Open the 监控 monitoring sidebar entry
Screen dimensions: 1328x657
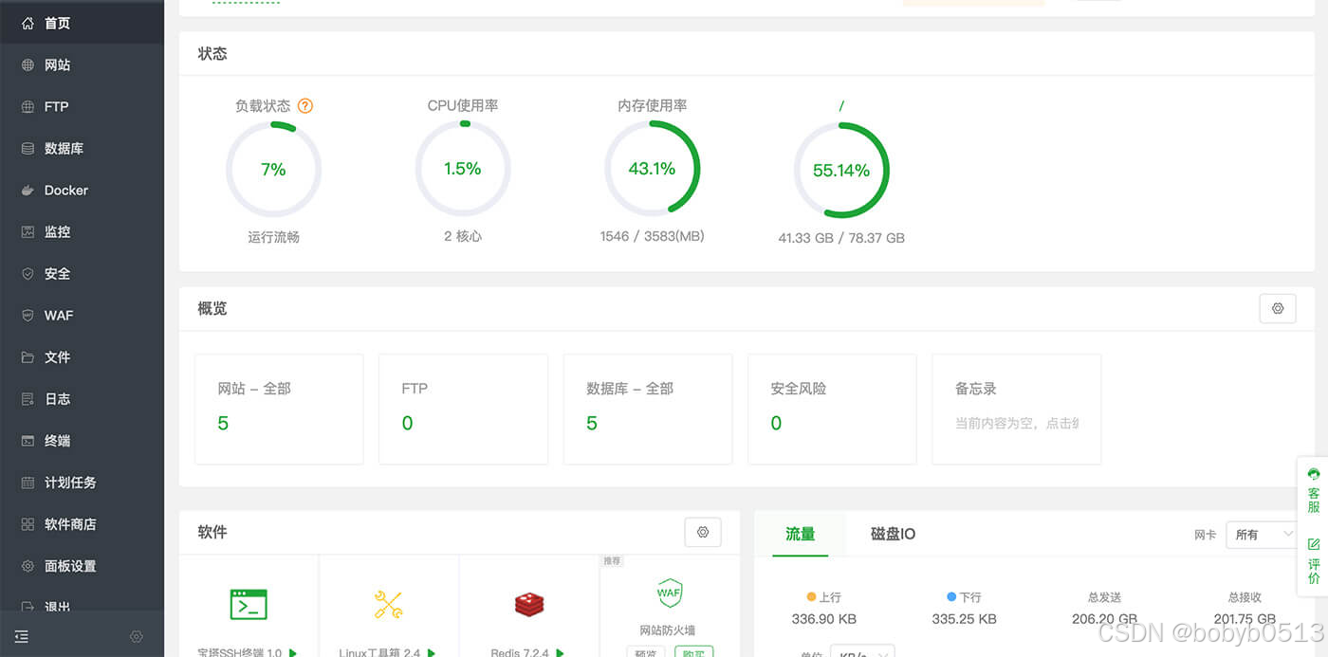(82, 231)
